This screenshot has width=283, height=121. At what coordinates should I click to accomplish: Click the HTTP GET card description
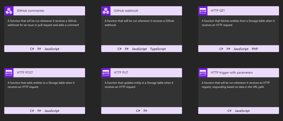tap(238, 23)
